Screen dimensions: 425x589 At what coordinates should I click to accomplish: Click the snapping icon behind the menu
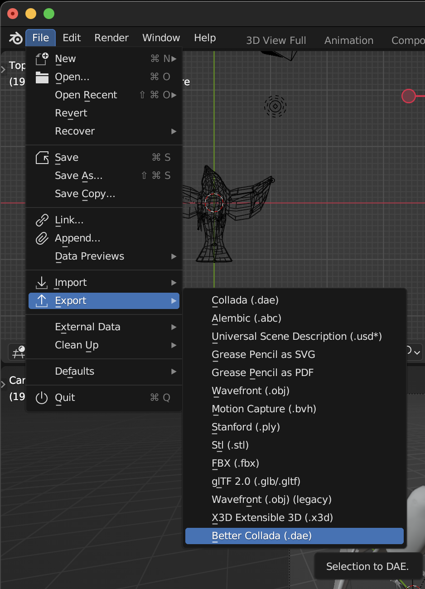tap(18, 352)
